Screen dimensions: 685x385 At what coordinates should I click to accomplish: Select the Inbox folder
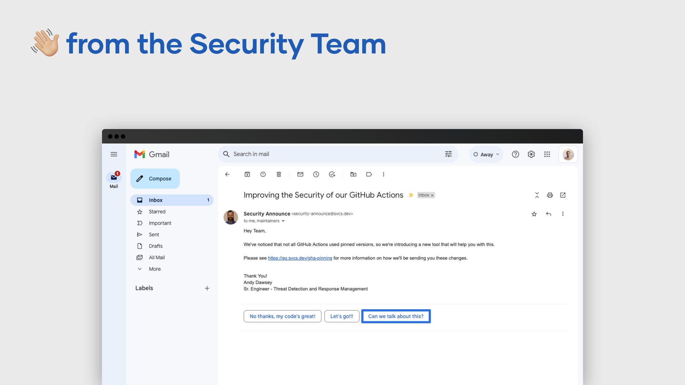click(172, 200)
